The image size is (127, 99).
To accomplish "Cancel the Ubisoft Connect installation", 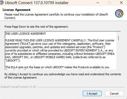I will 114,94.
